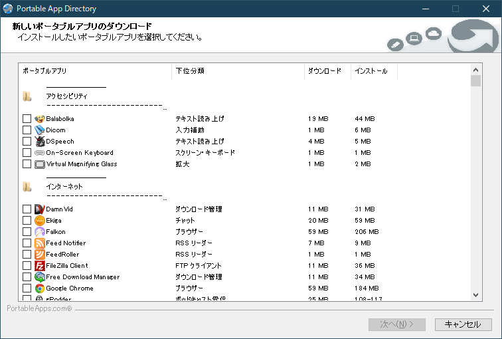The image size is (502, 339).
Task: Select the On-Screen Keyboard app name
Action: tap(80, 153)
